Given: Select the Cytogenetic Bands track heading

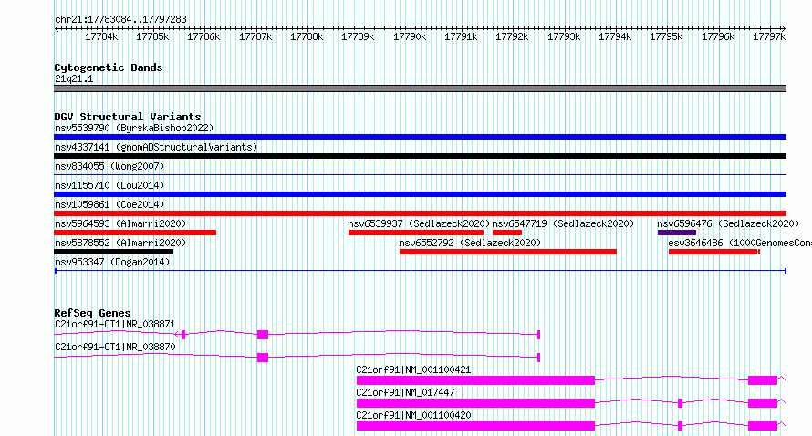Looking at the screenshot, I should pyautogui.click(x=109, y=67).
